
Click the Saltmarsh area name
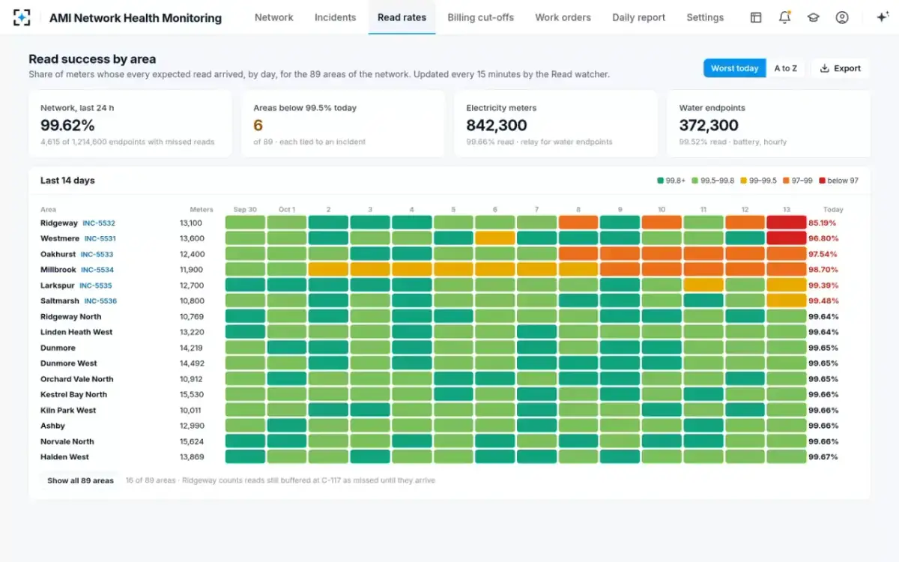tap(60, 301)
